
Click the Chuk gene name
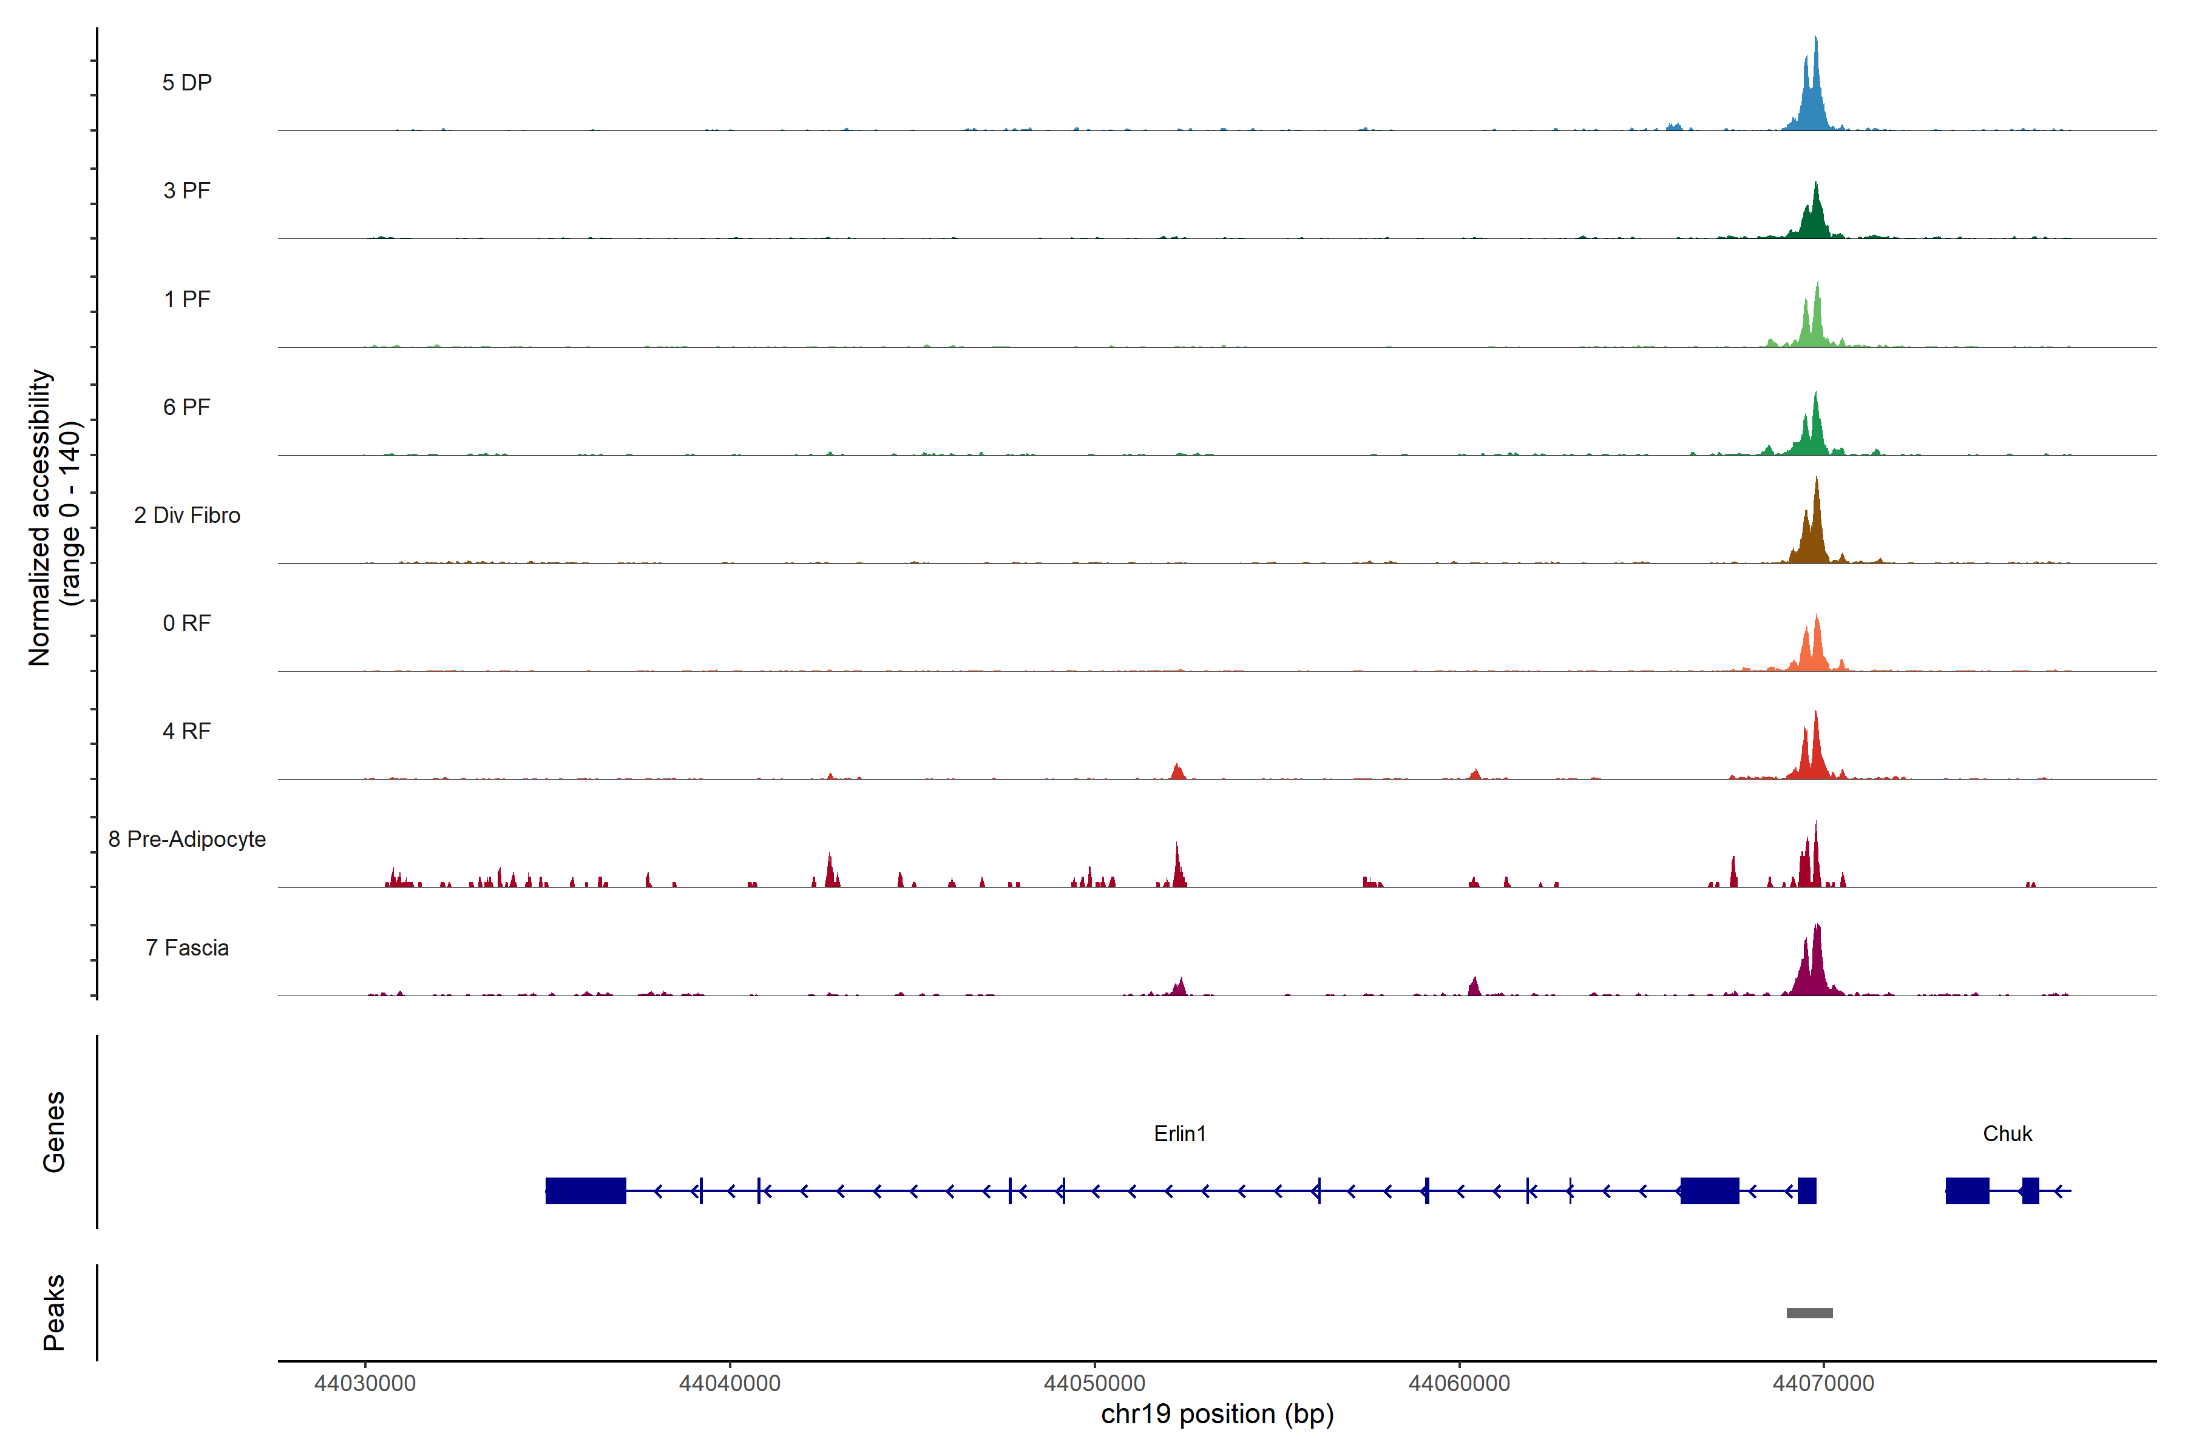coord(2008,1134)
